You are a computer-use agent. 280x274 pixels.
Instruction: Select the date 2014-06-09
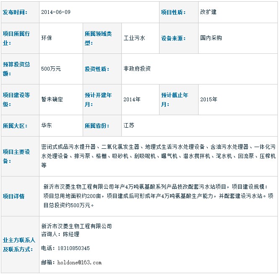pos(56,12)
